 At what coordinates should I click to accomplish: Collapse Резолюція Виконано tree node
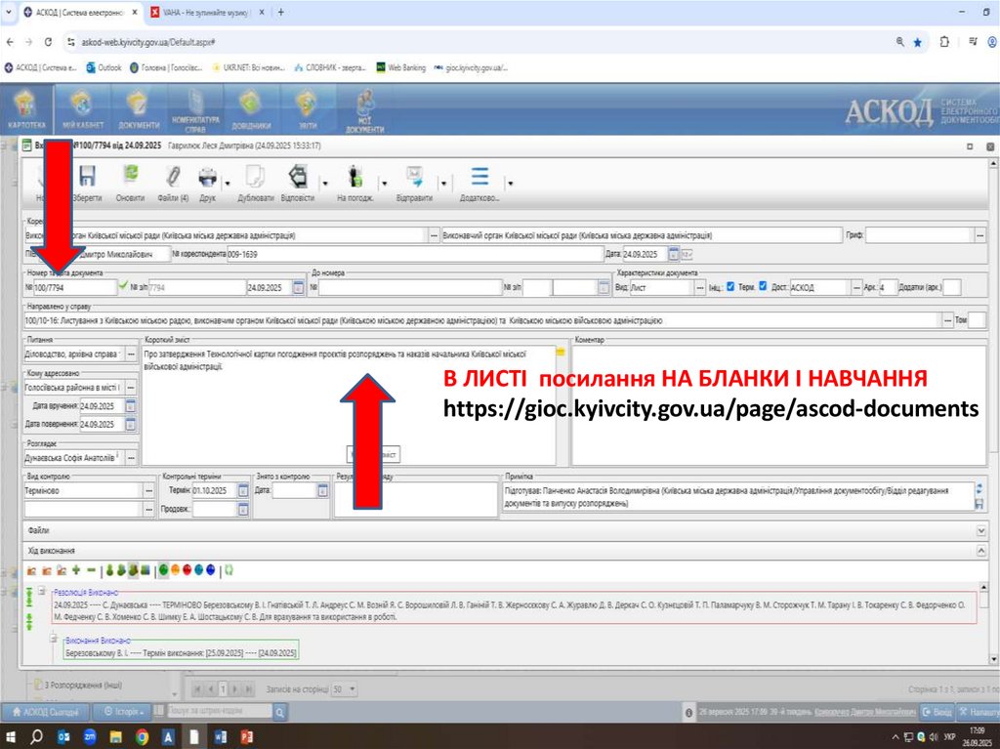pyautogui.click(x=41, y=592)
